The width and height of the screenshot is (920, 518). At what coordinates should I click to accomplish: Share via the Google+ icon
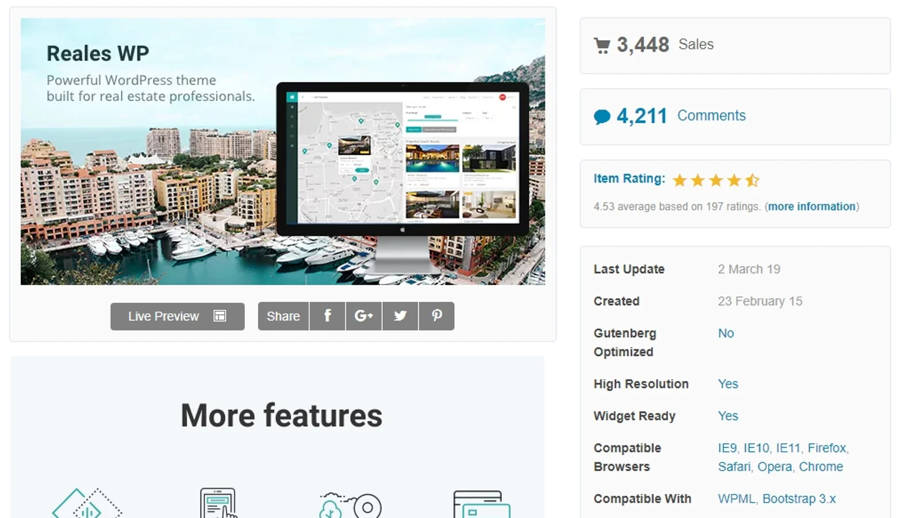pyautogui.click(x=363, y=316)
